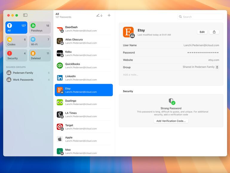Toggle the sidebar visibility icon
The image size is (230, 173).
coord(25,15)
